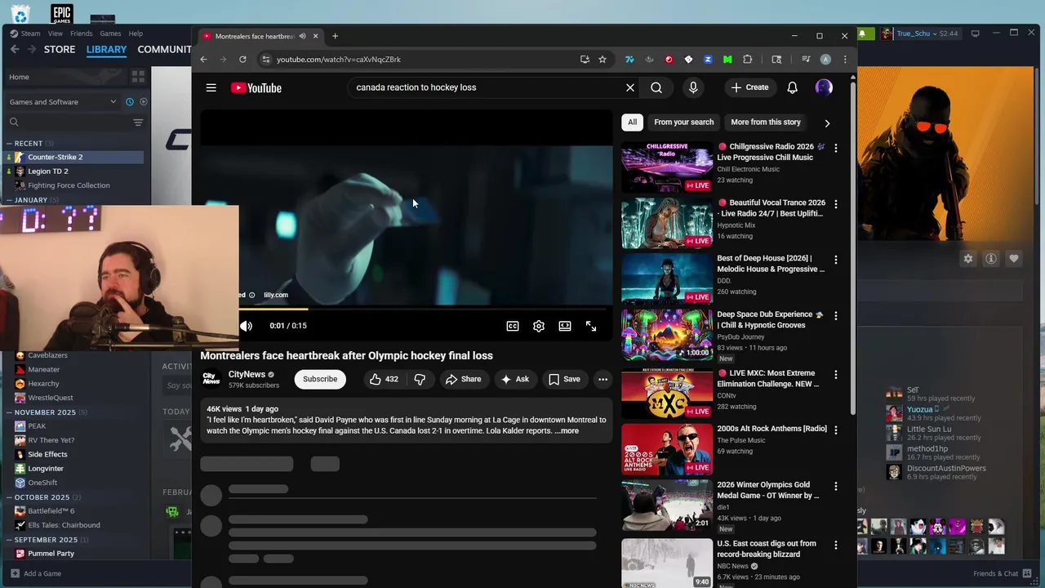Open the Games menu in Steam
Image resolution: width=1045 pixels, height=588 pixels.
click(110, 33)
